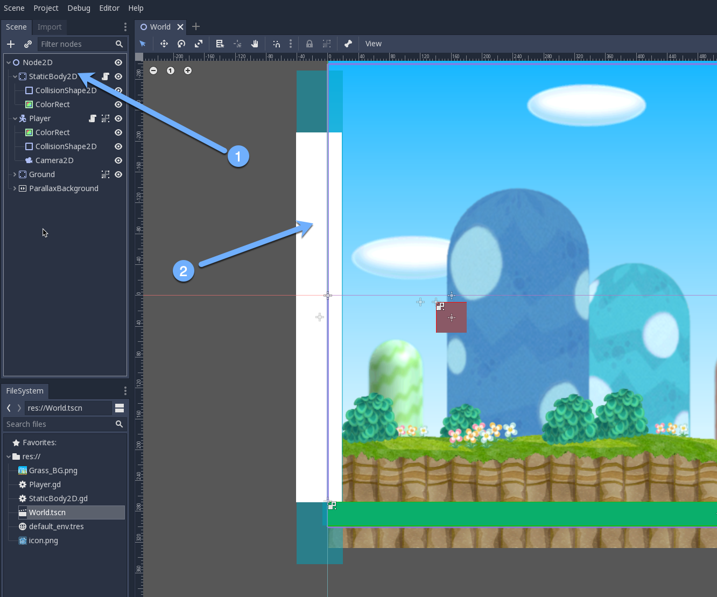Toggle visibility of Node2D root
Screen dimensions: 717x597
coord(118,62)
